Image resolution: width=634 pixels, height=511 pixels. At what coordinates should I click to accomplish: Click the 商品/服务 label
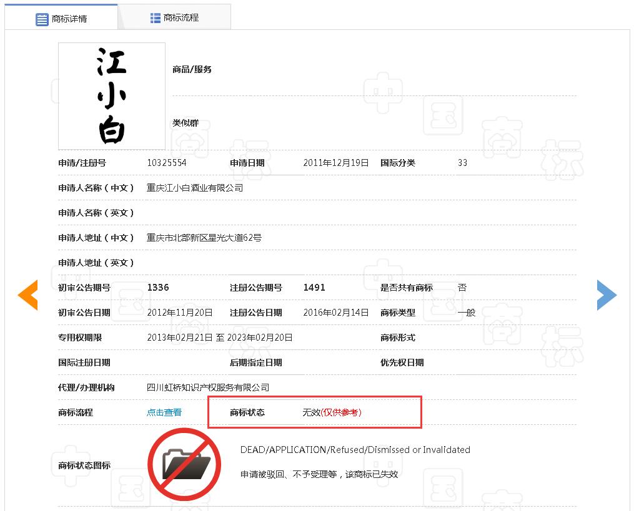pos(192,69)
